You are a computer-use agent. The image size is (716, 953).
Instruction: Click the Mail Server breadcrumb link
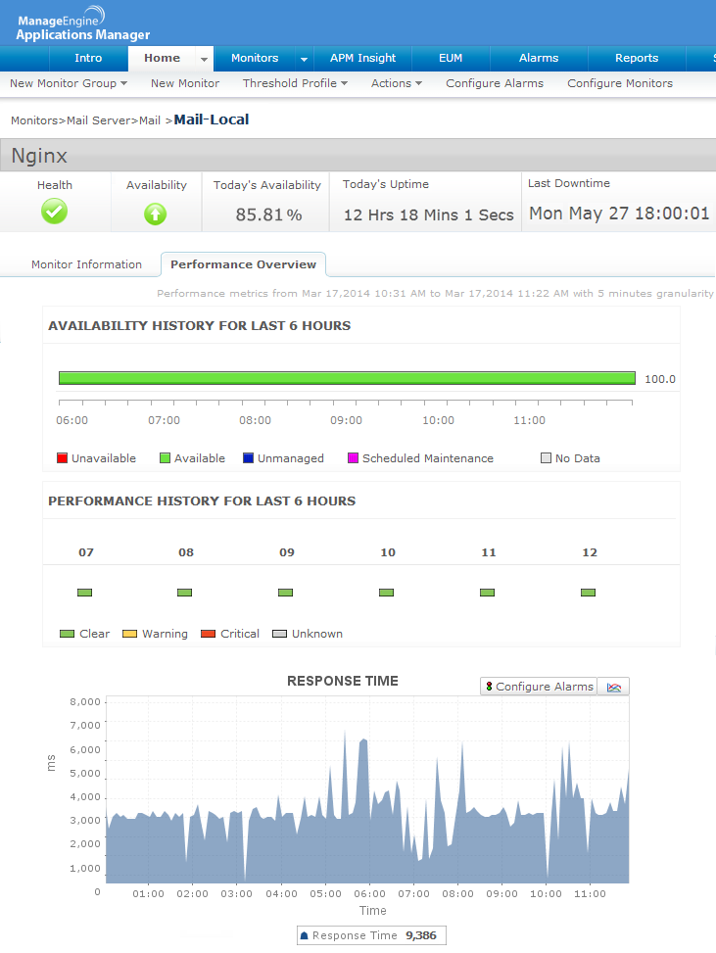(x=99, y=120)
